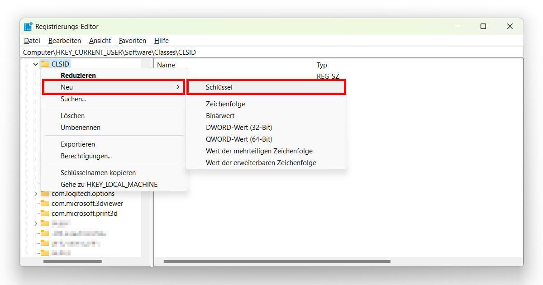This screenshot has height=285, width=543.
Task: Open the Neu submenu arrow
Action: [178, 87]
